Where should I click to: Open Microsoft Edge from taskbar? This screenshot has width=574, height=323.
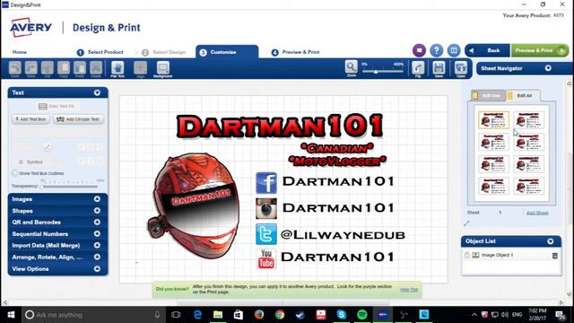tap(197, 315)
